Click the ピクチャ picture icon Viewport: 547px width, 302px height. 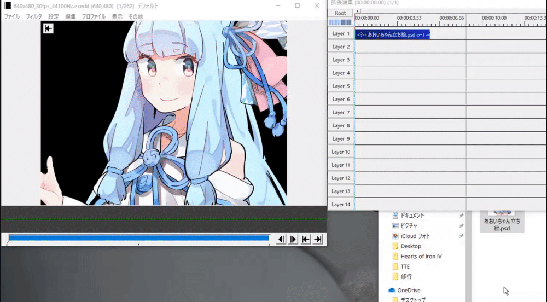click(x=395, y=225)
